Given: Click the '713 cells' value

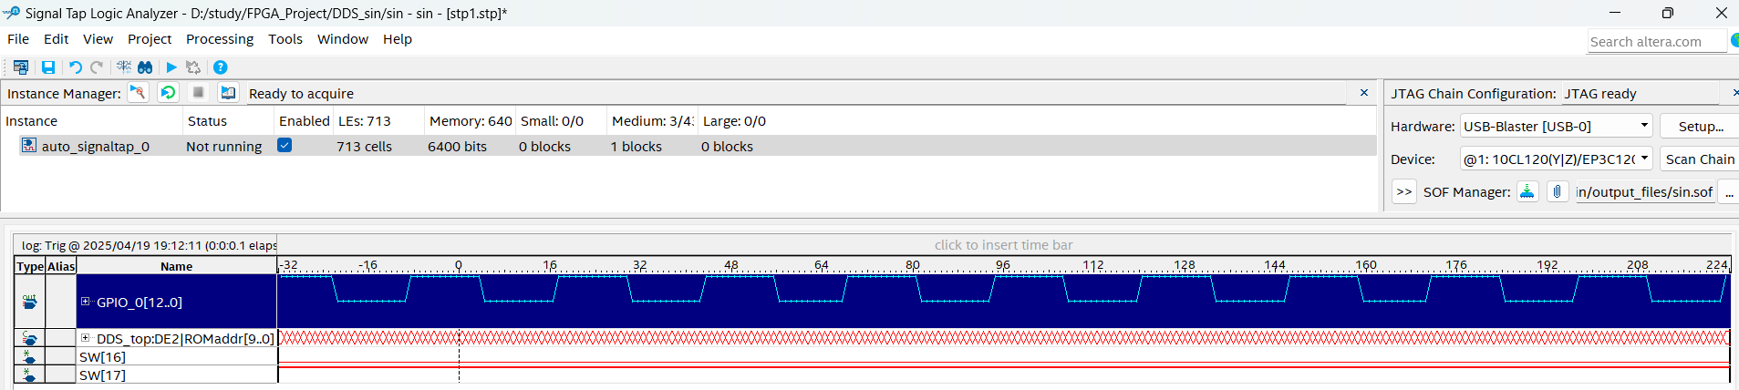Looking at the screenshot, I should pyautogui.click(x=364, y=146).
